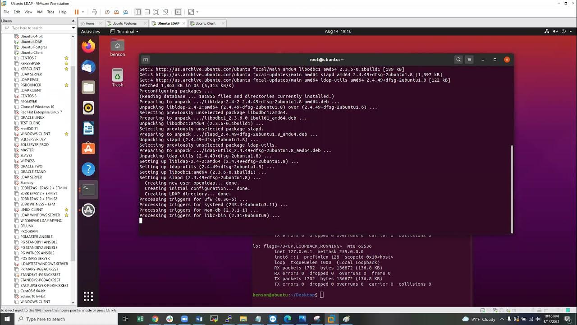This screenshot has height=325, width=577.
Task: Select FreeBSD 11 in the library
Action: click(x=29, y=128)
